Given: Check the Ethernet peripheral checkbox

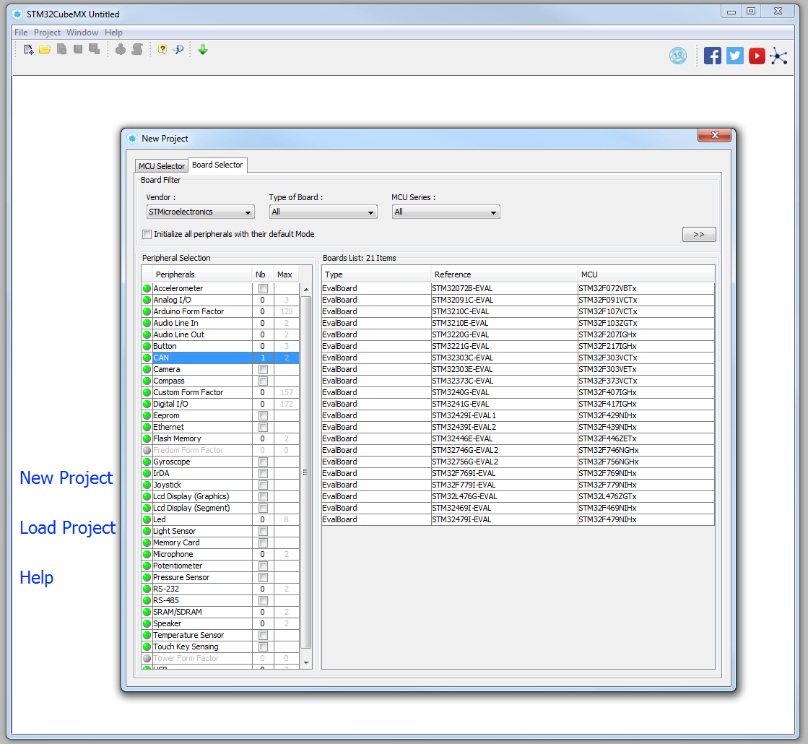Looking at the screenshot, I should [264, 428].
